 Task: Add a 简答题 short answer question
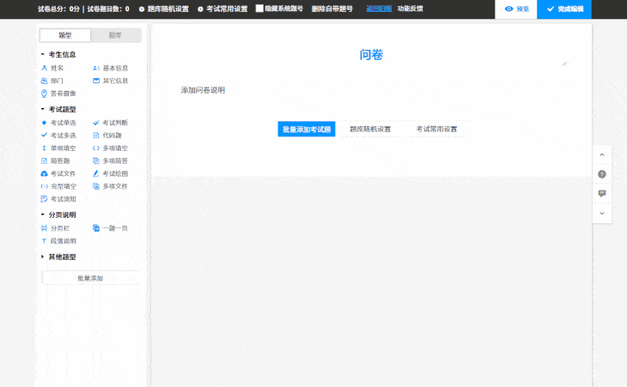[x=56, y=161]
